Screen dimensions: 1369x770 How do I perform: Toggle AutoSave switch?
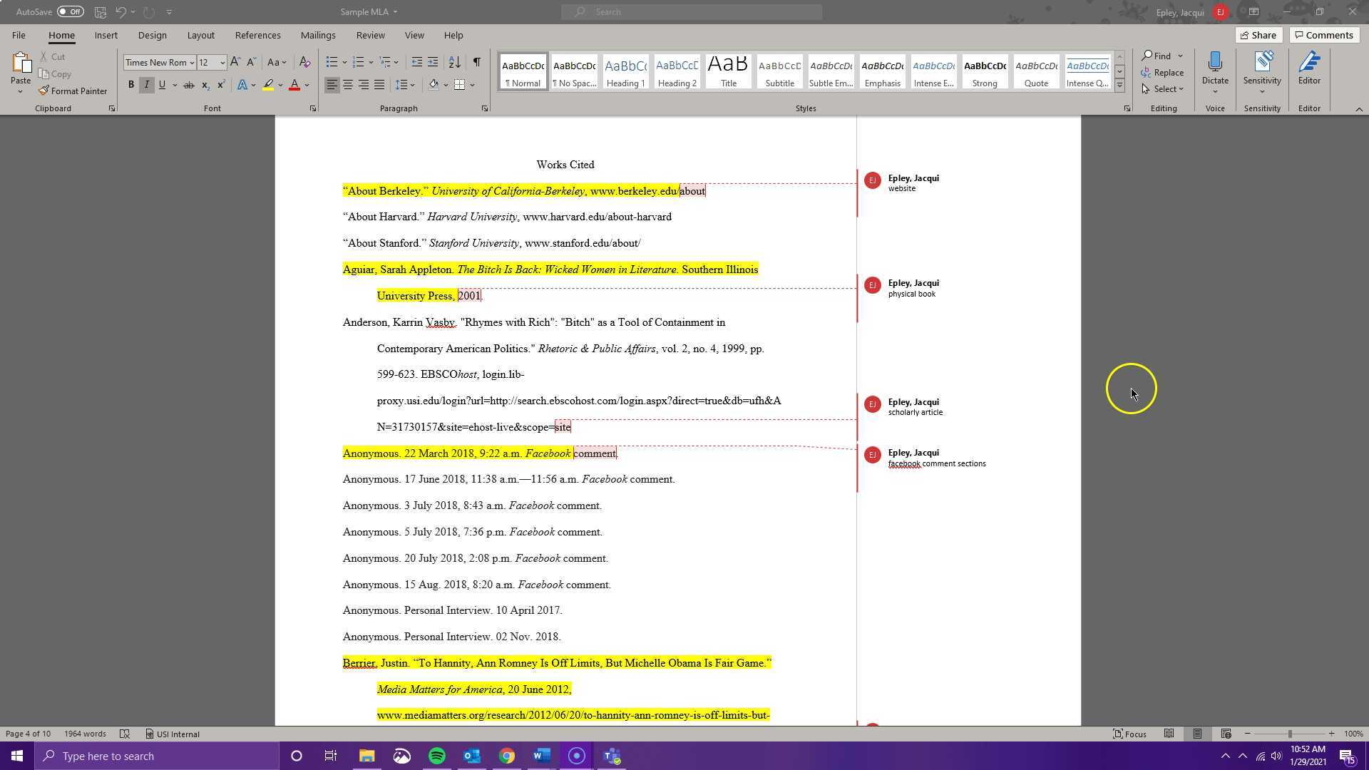pos(70,11)
